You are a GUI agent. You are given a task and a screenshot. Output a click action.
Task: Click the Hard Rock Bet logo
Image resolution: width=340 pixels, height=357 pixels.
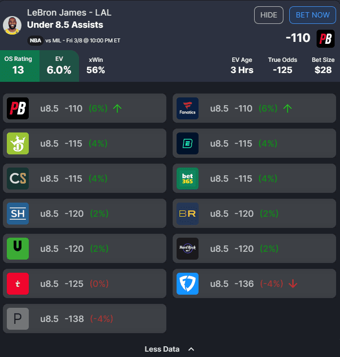point(187,248)
